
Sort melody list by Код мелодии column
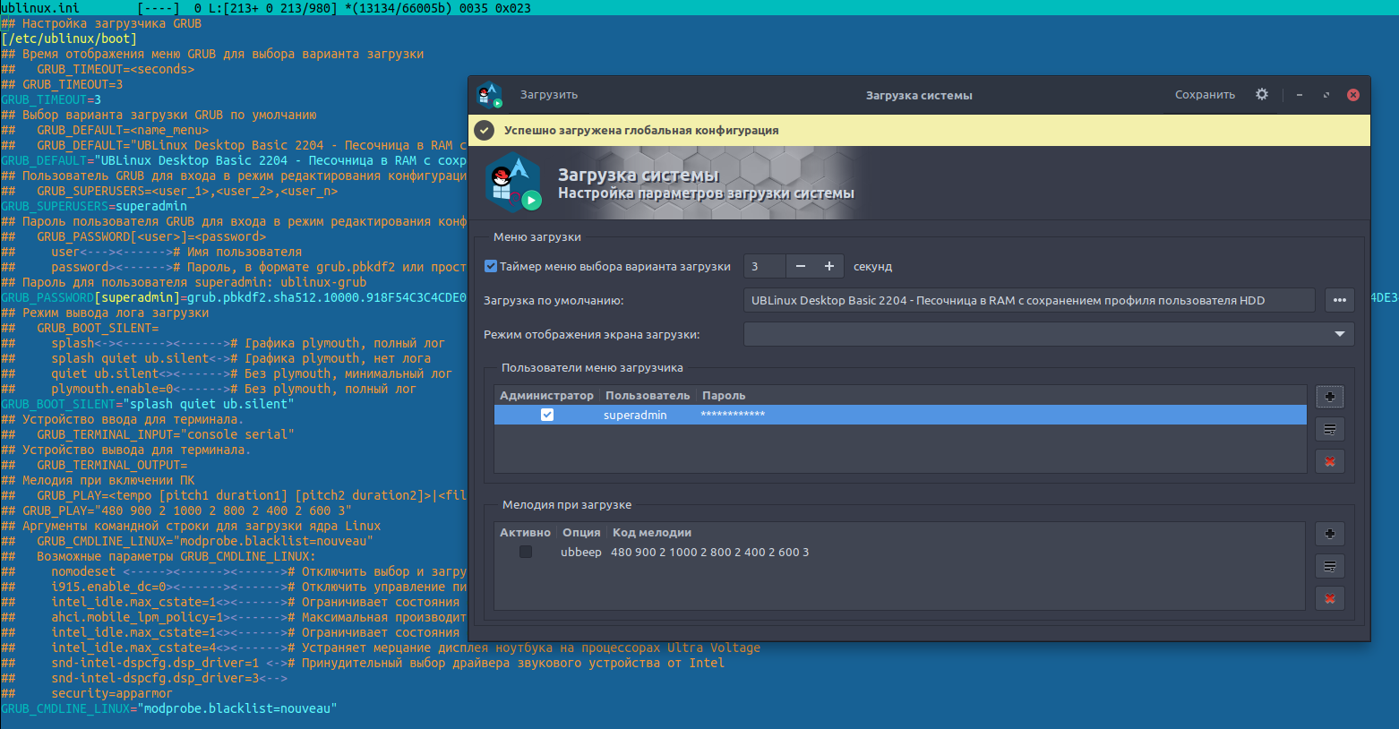pos(651,532)
